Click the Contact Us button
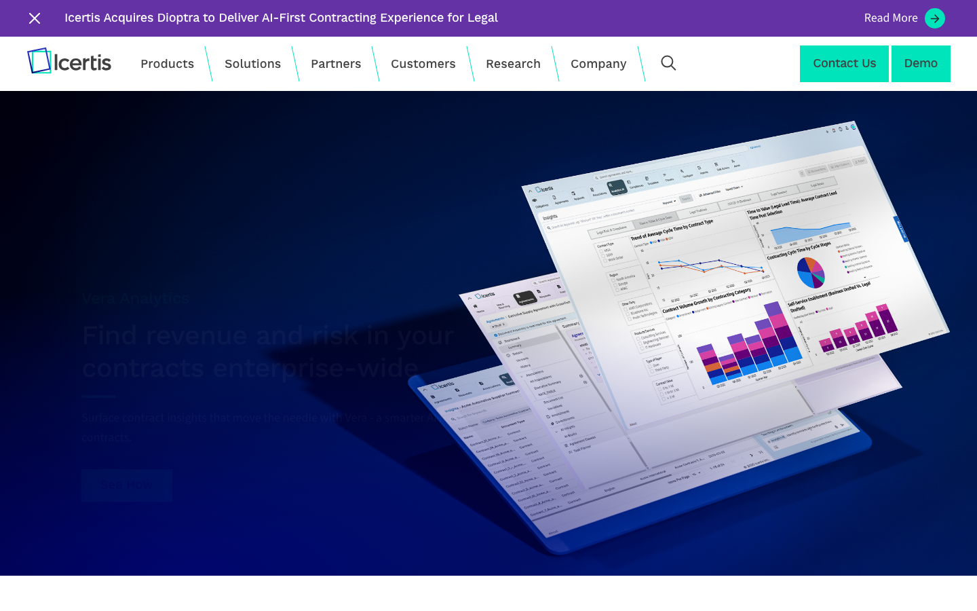 point(844,64)
